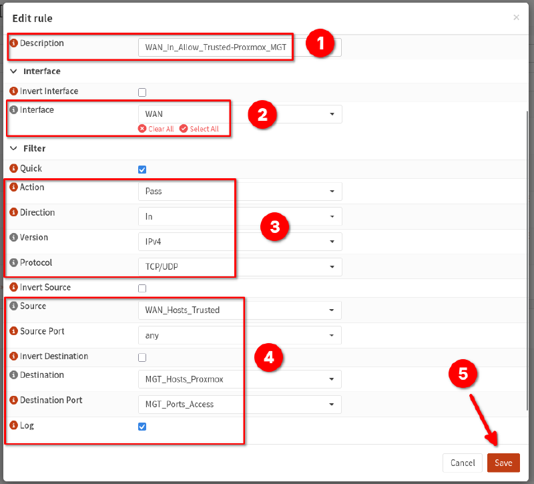The height and width of the screenshot is (484, 534).
Task: Open the Source Port dropdown showing any
Action: coord(240,336)
